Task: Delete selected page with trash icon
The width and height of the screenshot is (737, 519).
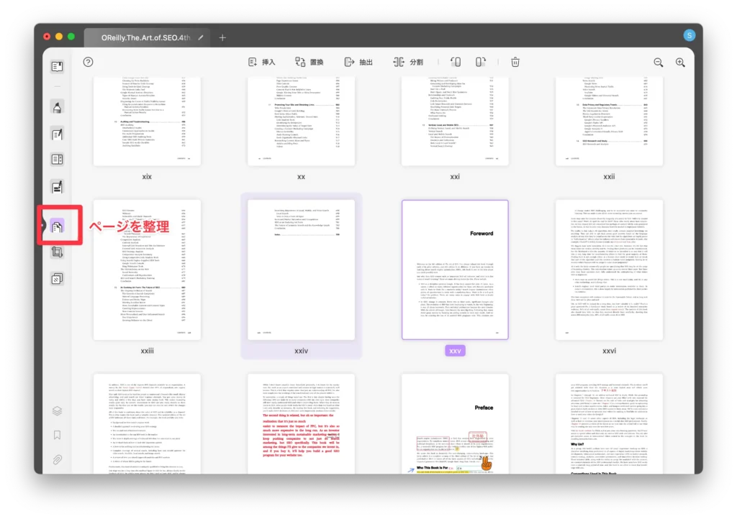Action: 515,63
